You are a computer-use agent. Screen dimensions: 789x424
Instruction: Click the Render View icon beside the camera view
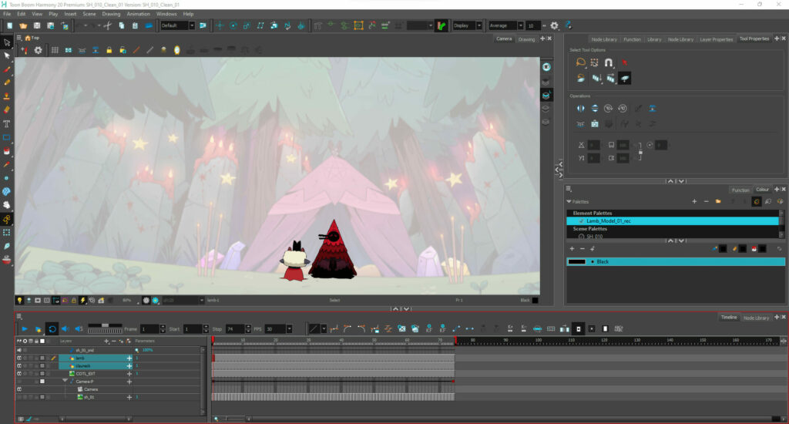coord(546,67)
